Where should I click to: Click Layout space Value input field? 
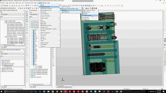[12, 58]
